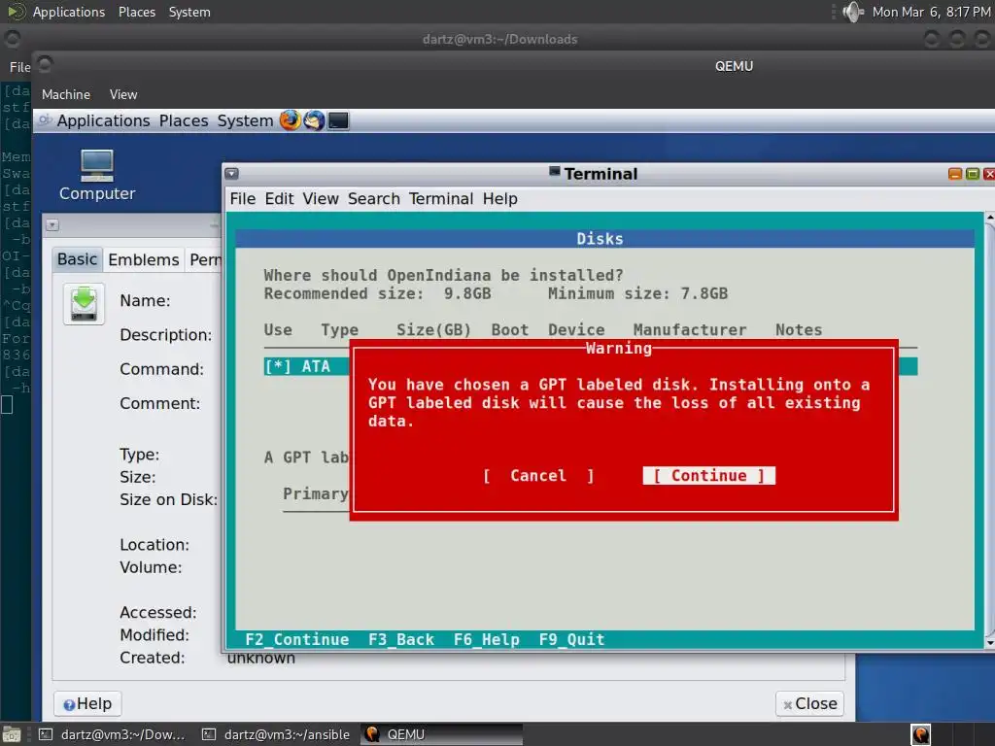Open the Computer desktop icon
995x746 pixels.
tap(97, 176)
